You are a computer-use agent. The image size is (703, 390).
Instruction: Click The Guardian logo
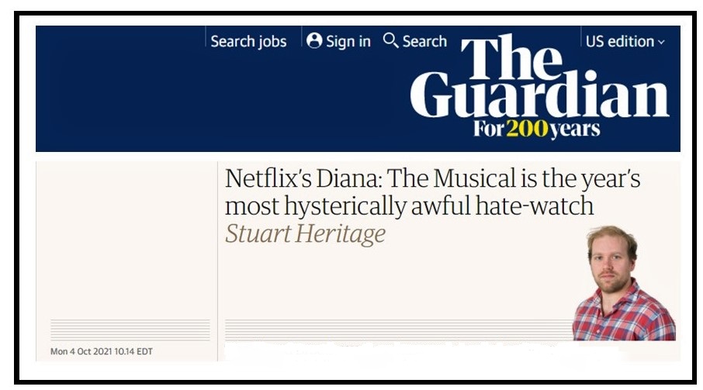[x=539, y=87]
